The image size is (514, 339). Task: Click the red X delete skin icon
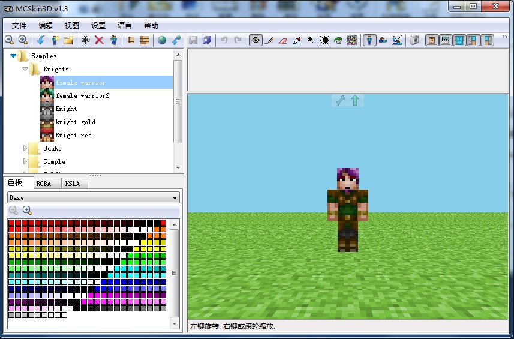100,40
